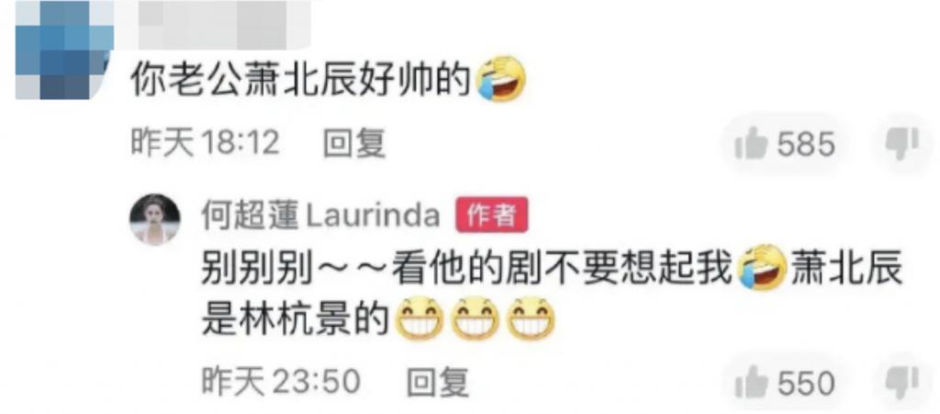Click the first grinning emoji after 林杭景的
Viewport: 940px width, 414px height.
420,317
